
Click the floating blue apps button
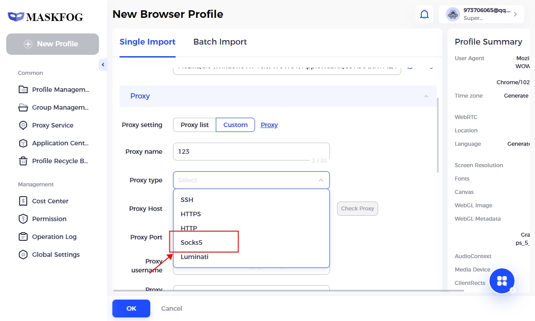click(x=502, y=281)
